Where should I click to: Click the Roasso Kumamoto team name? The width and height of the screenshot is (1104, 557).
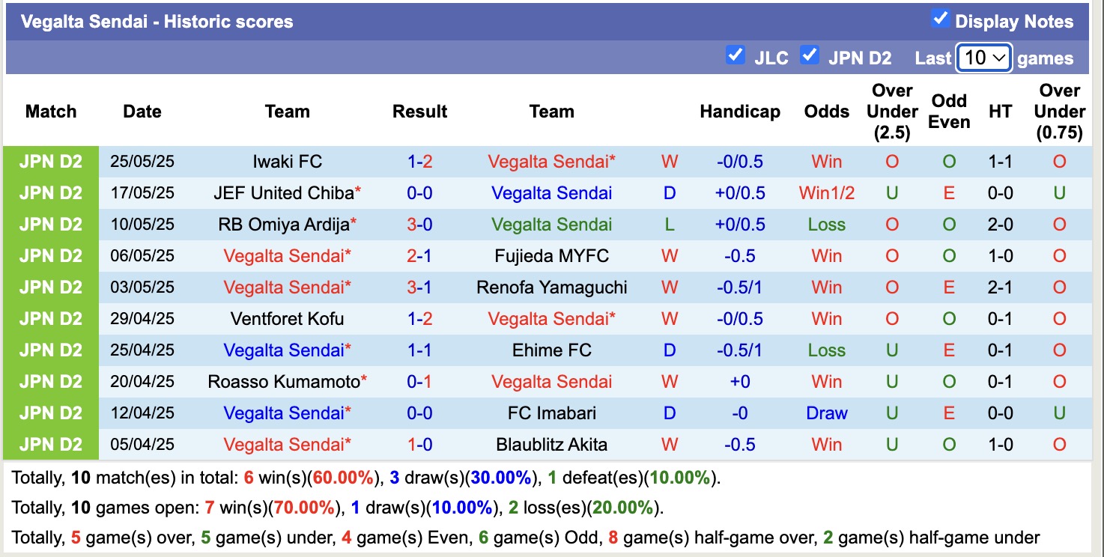(284, 382)
